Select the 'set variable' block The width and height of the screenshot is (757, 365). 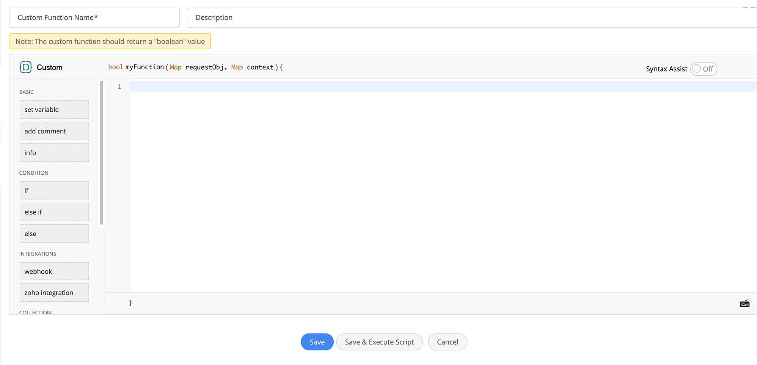point(54,110)
